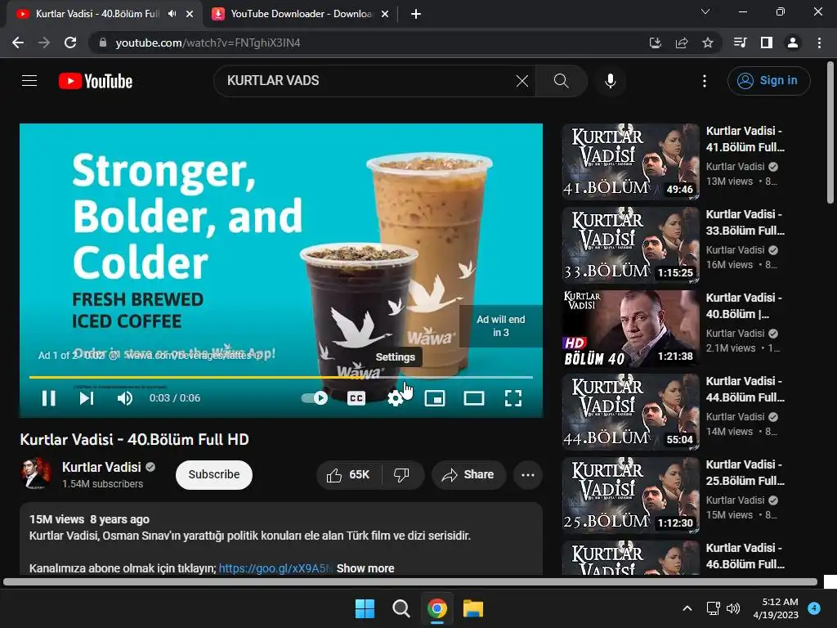Clear the search box with X icon
The width and height of the screenshot is (837, 628).
pyautogui.click(x=522, y=81)
